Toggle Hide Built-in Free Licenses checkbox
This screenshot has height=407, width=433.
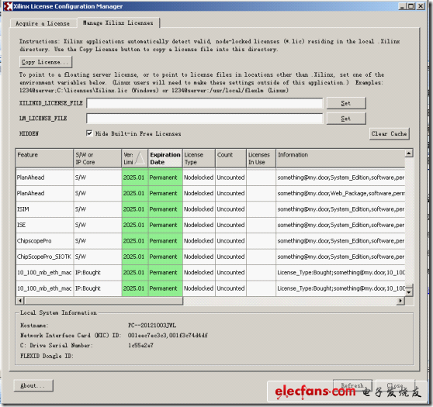coord(89,133)
